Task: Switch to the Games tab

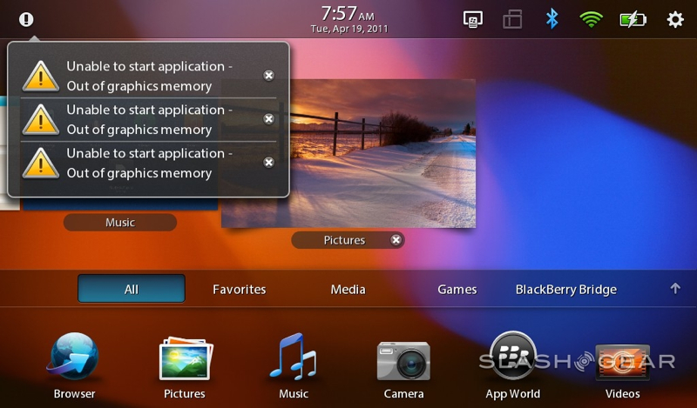Action: [457, 290]
